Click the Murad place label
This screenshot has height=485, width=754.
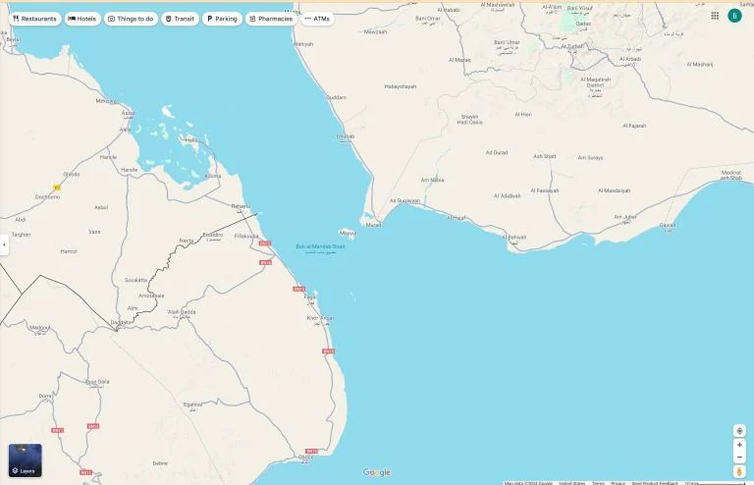[x=373, y=225]
